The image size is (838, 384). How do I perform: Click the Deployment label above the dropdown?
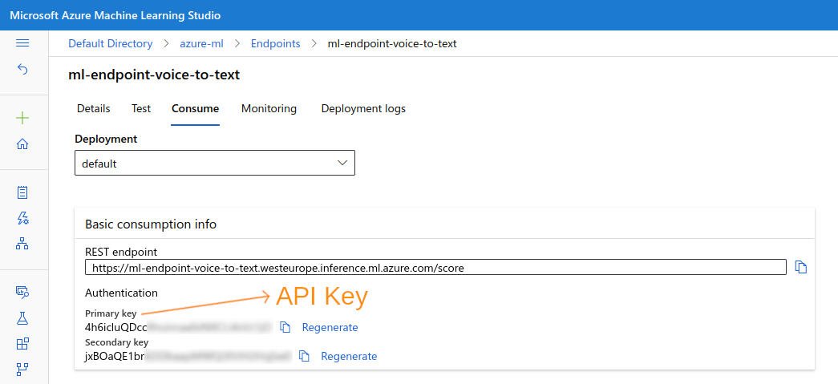pyautogui.click(x=106, y=139)
